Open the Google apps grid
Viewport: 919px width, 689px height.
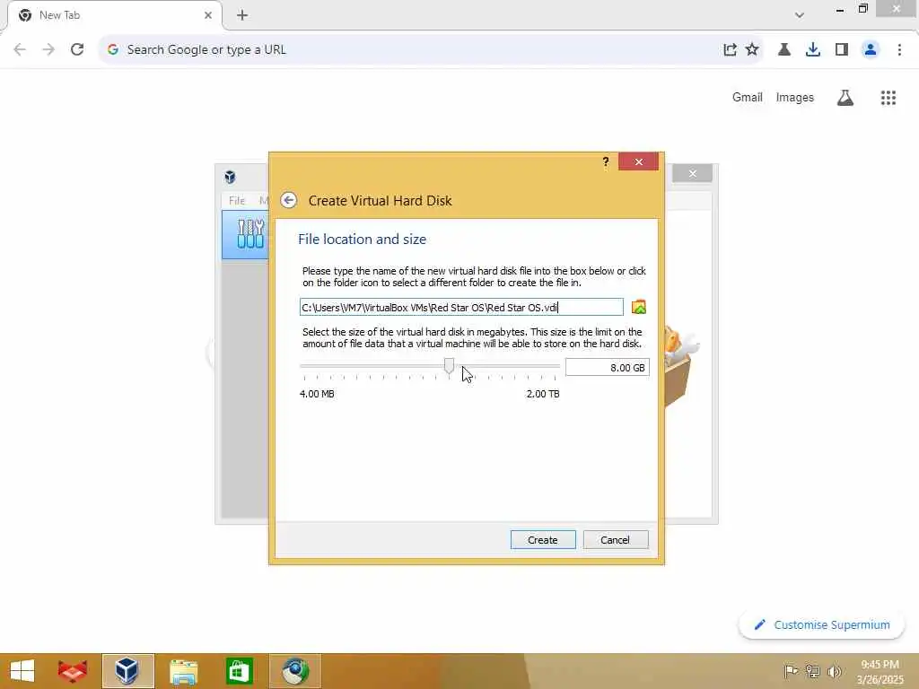tap(888, 97)
